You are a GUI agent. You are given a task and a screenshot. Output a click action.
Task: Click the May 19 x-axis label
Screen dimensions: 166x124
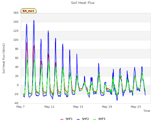coord(107,107)
